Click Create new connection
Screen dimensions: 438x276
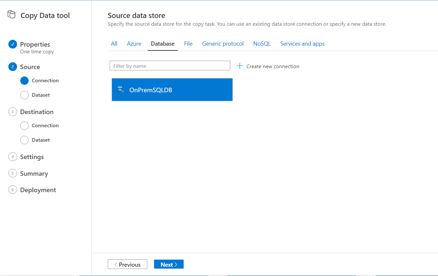tap(273, 66)
